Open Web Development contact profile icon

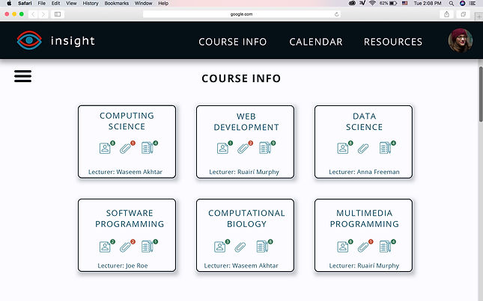point(222,149)
